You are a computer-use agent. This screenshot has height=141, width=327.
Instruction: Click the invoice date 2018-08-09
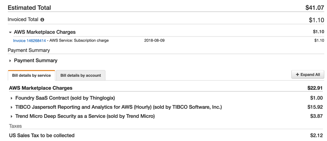pos(154,41)
